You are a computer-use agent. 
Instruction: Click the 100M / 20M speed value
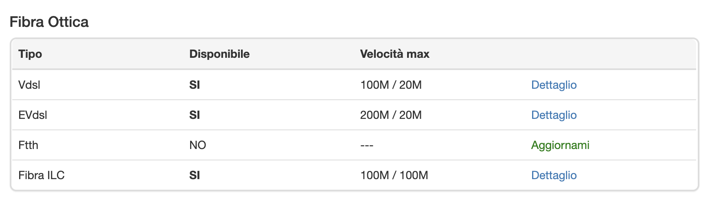[x=391, y=85]
